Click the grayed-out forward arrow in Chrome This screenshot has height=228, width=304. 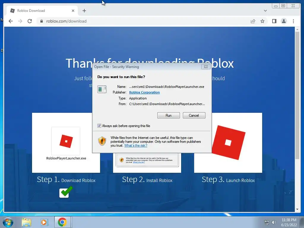tap(20, 21)
